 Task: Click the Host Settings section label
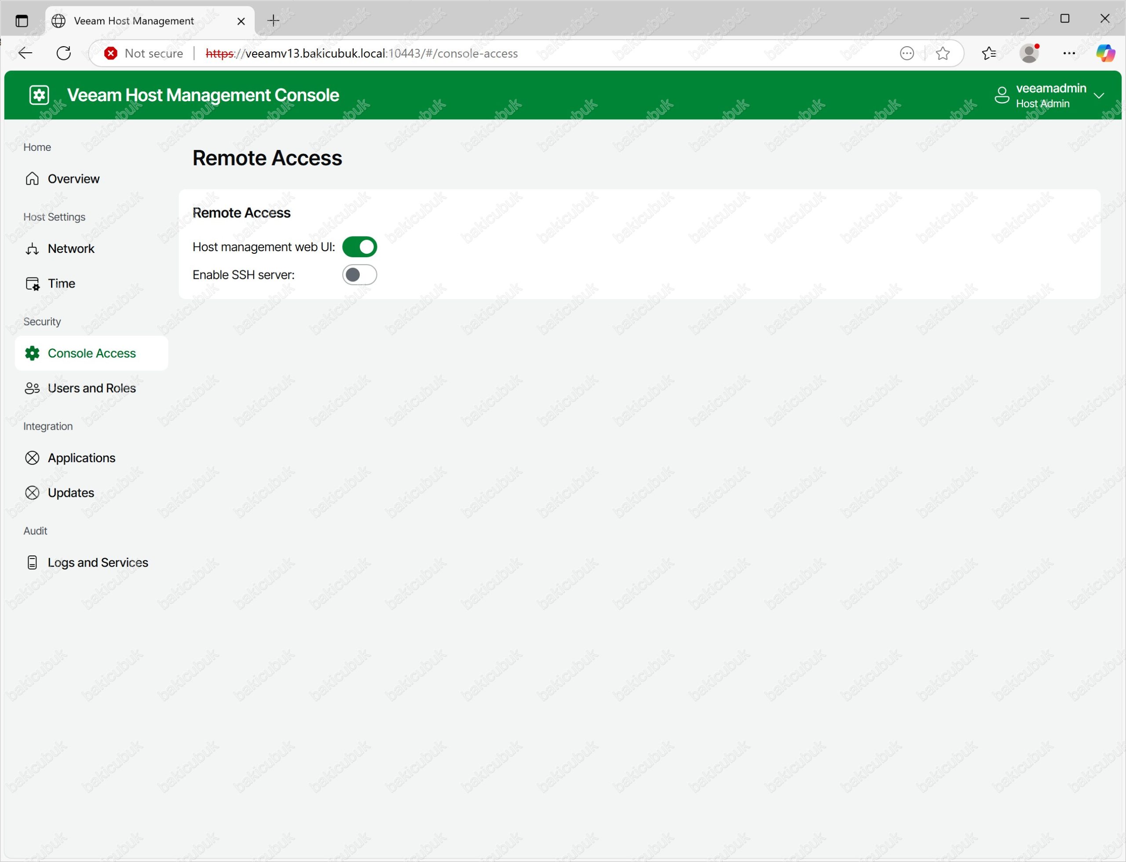coord(55,217)
